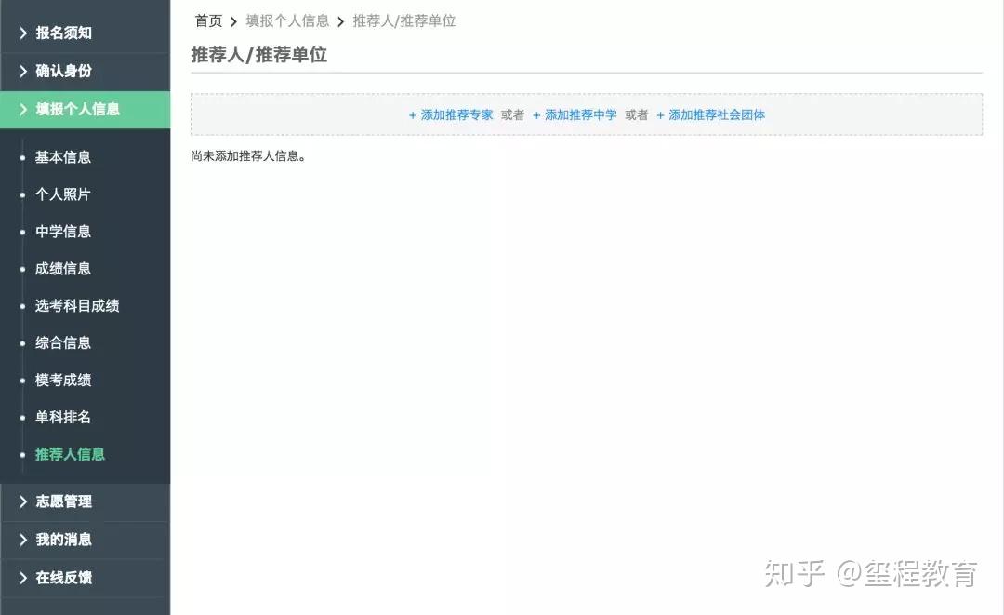Open 基本信息 in the sidebar

(63, 157)
